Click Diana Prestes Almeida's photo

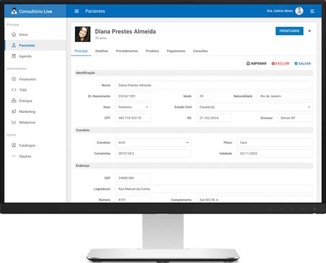click(x=83, y=34)
